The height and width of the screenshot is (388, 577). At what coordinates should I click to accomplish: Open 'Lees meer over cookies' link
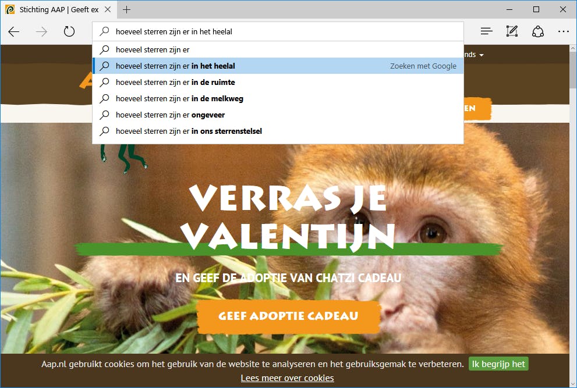click(287, 378)
